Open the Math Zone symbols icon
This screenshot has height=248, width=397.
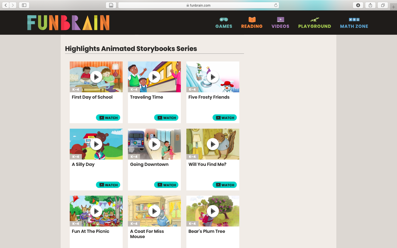(x=354, y=20)
